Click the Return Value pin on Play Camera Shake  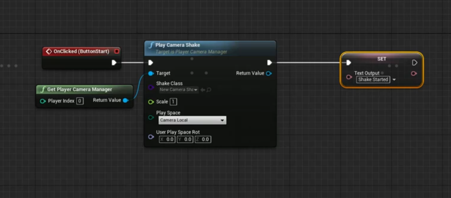[x=268, y=73]
